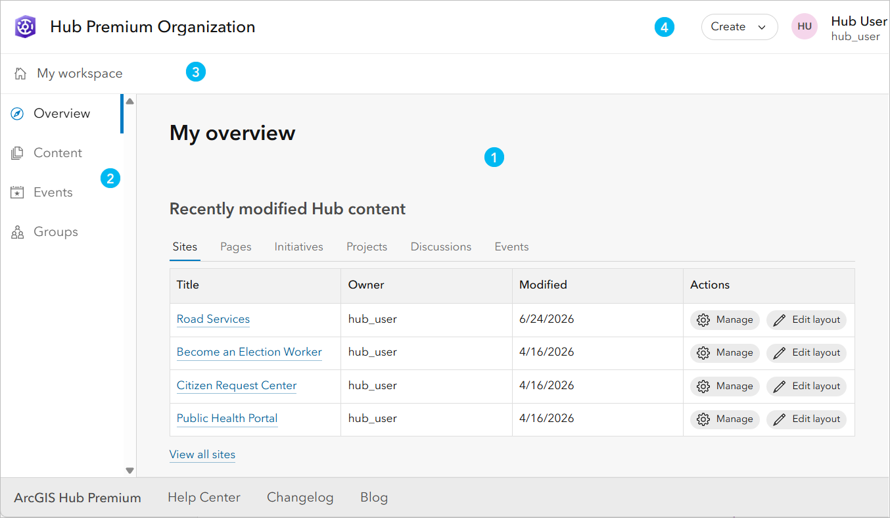This screenshot has width=890, height=518.
Task: Switch to the Projects tab
Action: point(367,247)
